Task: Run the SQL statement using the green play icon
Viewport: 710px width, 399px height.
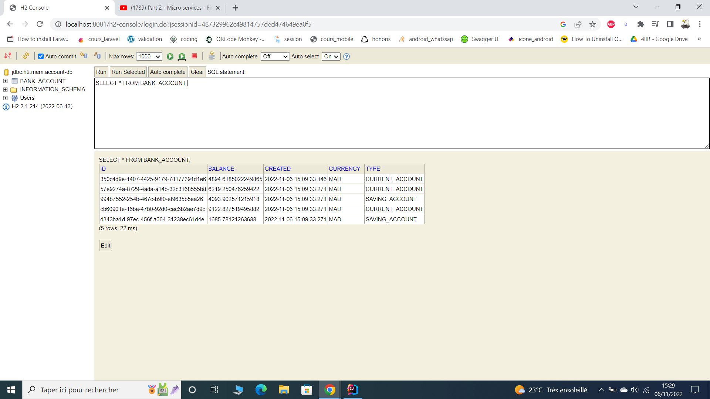Action: [170, 56]
